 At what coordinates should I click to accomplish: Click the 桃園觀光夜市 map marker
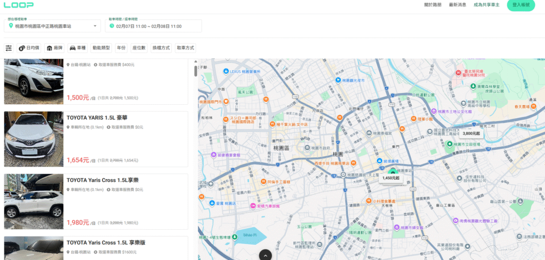point(338,80)
